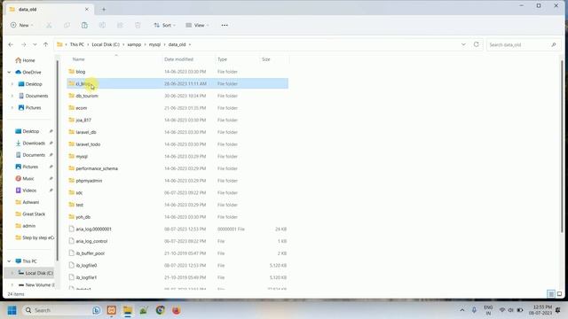Close the data_old tab
The width and height of the screenshot is (568, 319).
point(87,10)
